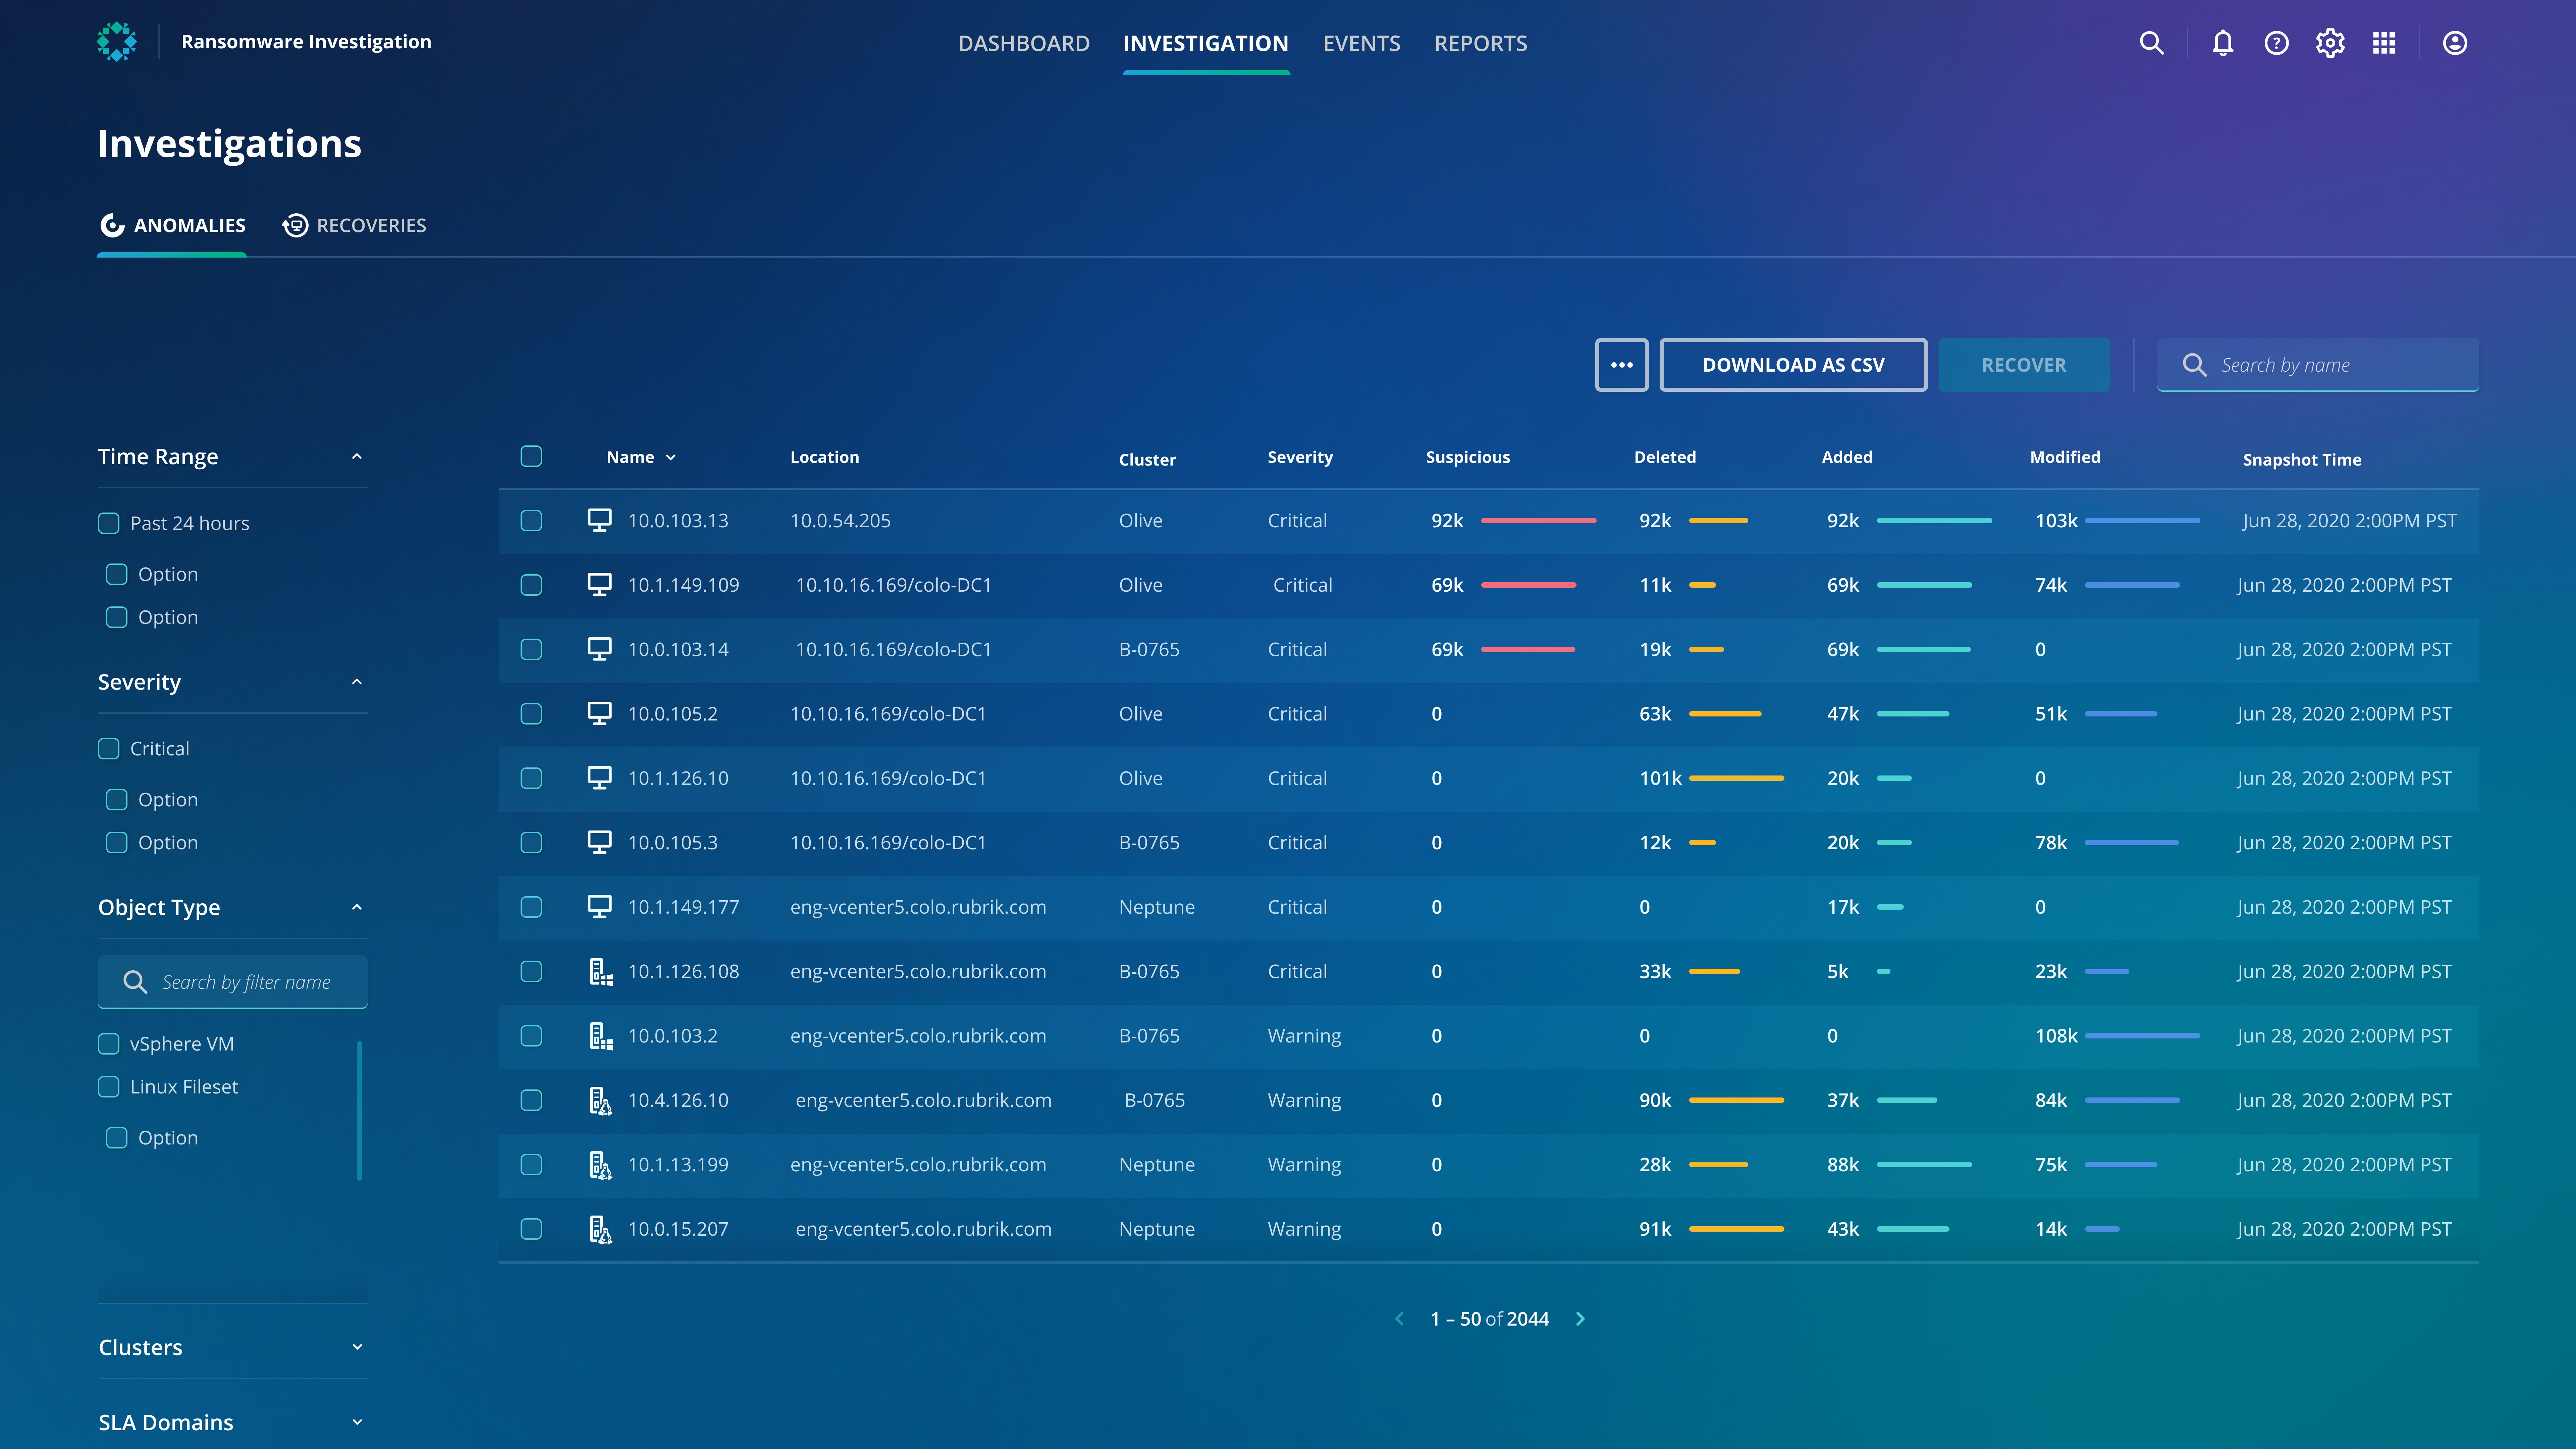
Task: Click Snapshot Time column header
Action: pyautogui.click(x=2302, y=460)
